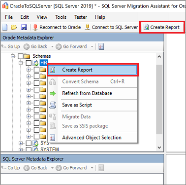This screenshot has height=185, width=186.
Task: Open Go Back history dropdown in Oracle explorer
Action: click(52, 47)
